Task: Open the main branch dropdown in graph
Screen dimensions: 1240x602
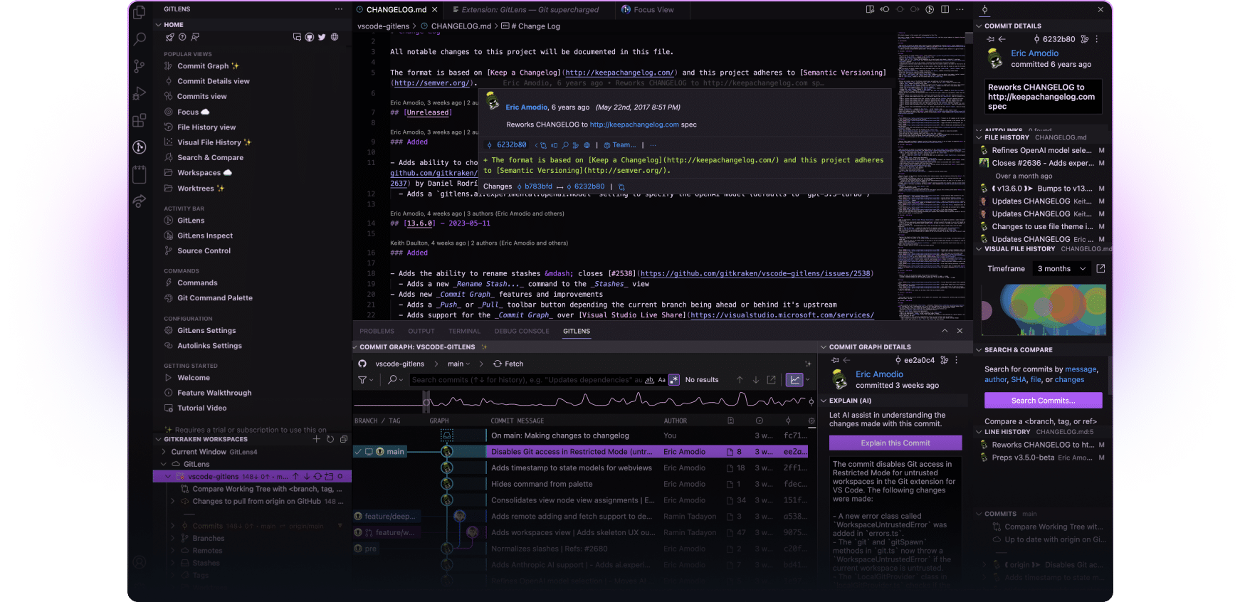Action: click(459, 364)
